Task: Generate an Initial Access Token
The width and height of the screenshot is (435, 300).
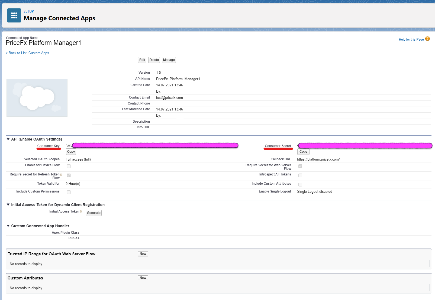Action: click(94, 213)
